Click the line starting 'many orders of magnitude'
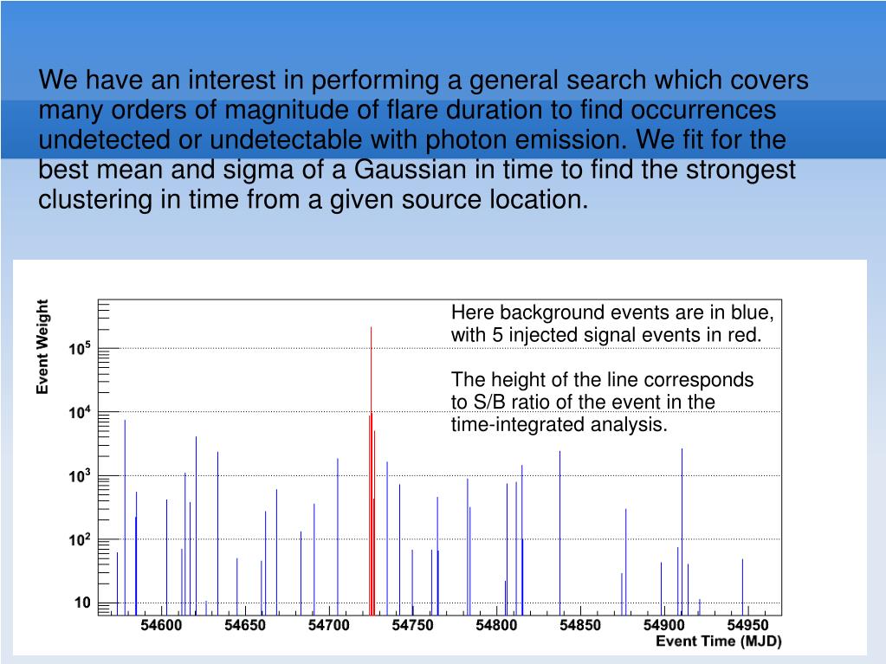The width and height of the screenshot is (886, 664). point(407,111)
